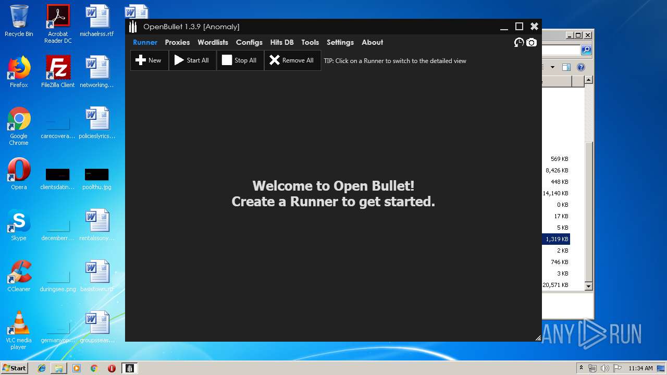The width and height of the screenshot is (667, 375).
Task: Select the policieslyrics document
Action: [97, 123]
